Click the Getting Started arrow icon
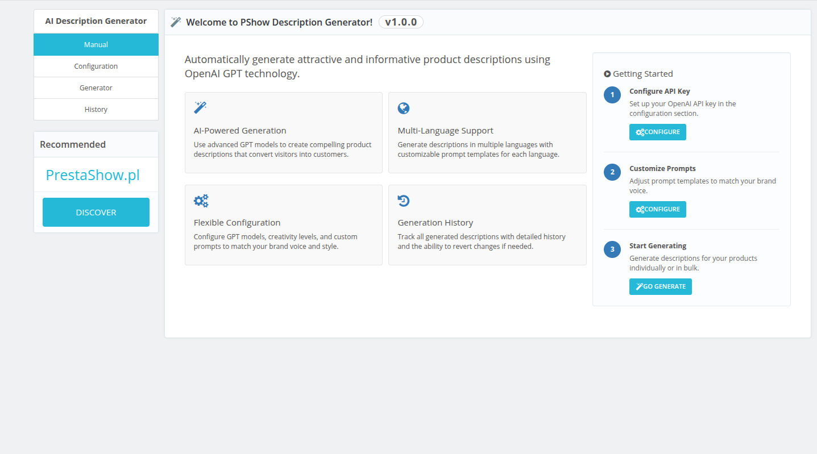This screenshot has width=817, height=454. click(607, 74)
